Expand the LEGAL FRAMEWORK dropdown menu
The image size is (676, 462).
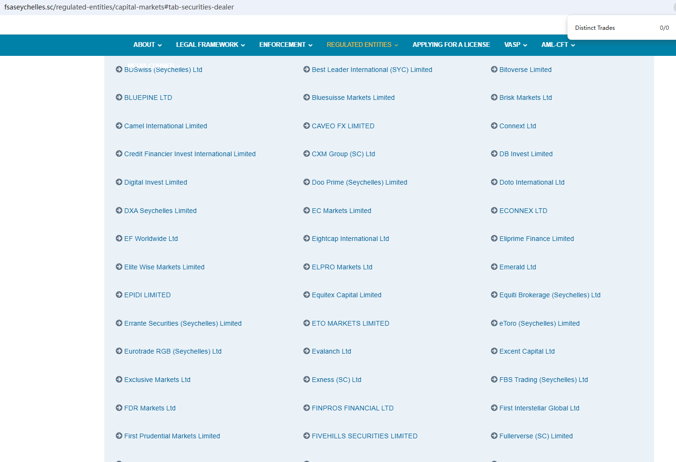tap(210, 45)
